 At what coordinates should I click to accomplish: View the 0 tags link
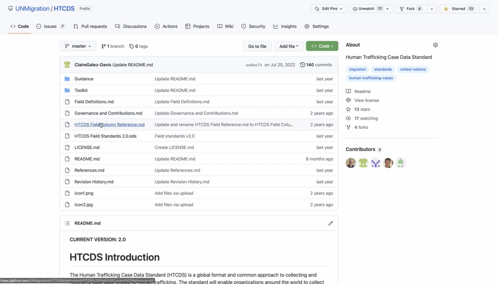pyautogui.click(x=138, y=46)
